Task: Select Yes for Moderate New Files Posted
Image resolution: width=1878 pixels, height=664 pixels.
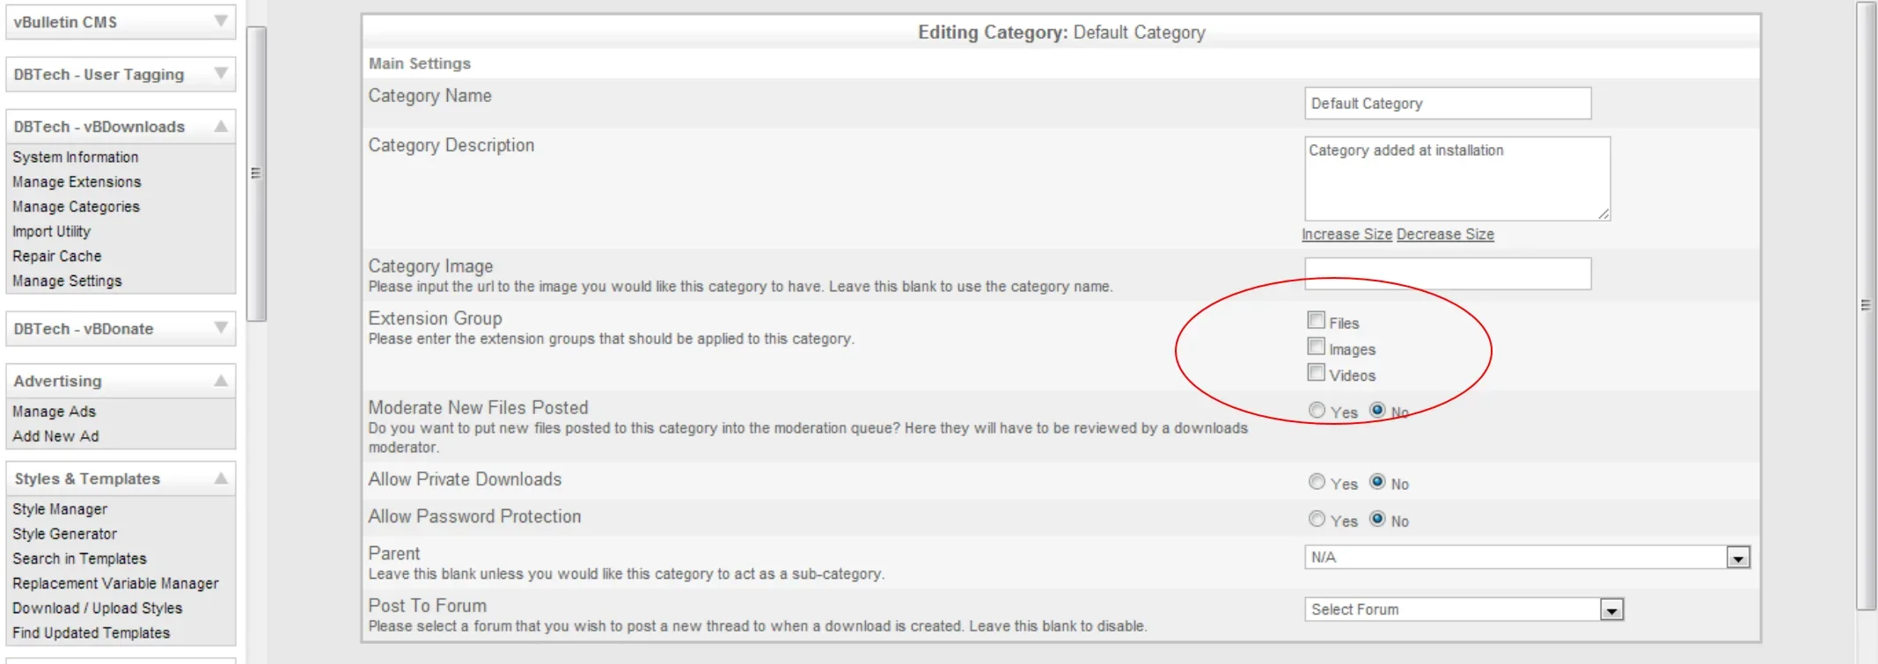Action: coord(1317,411)
